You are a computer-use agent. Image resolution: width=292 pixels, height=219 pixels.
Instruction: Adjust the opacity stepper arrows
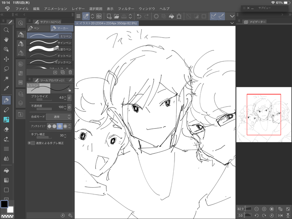click(x=65, y=107)
